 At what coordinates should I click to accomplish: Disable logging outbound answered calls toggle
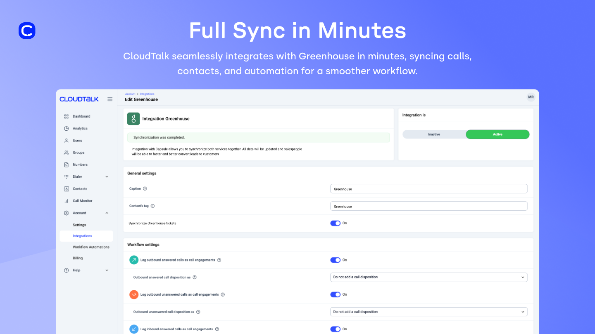coord(335,260)
